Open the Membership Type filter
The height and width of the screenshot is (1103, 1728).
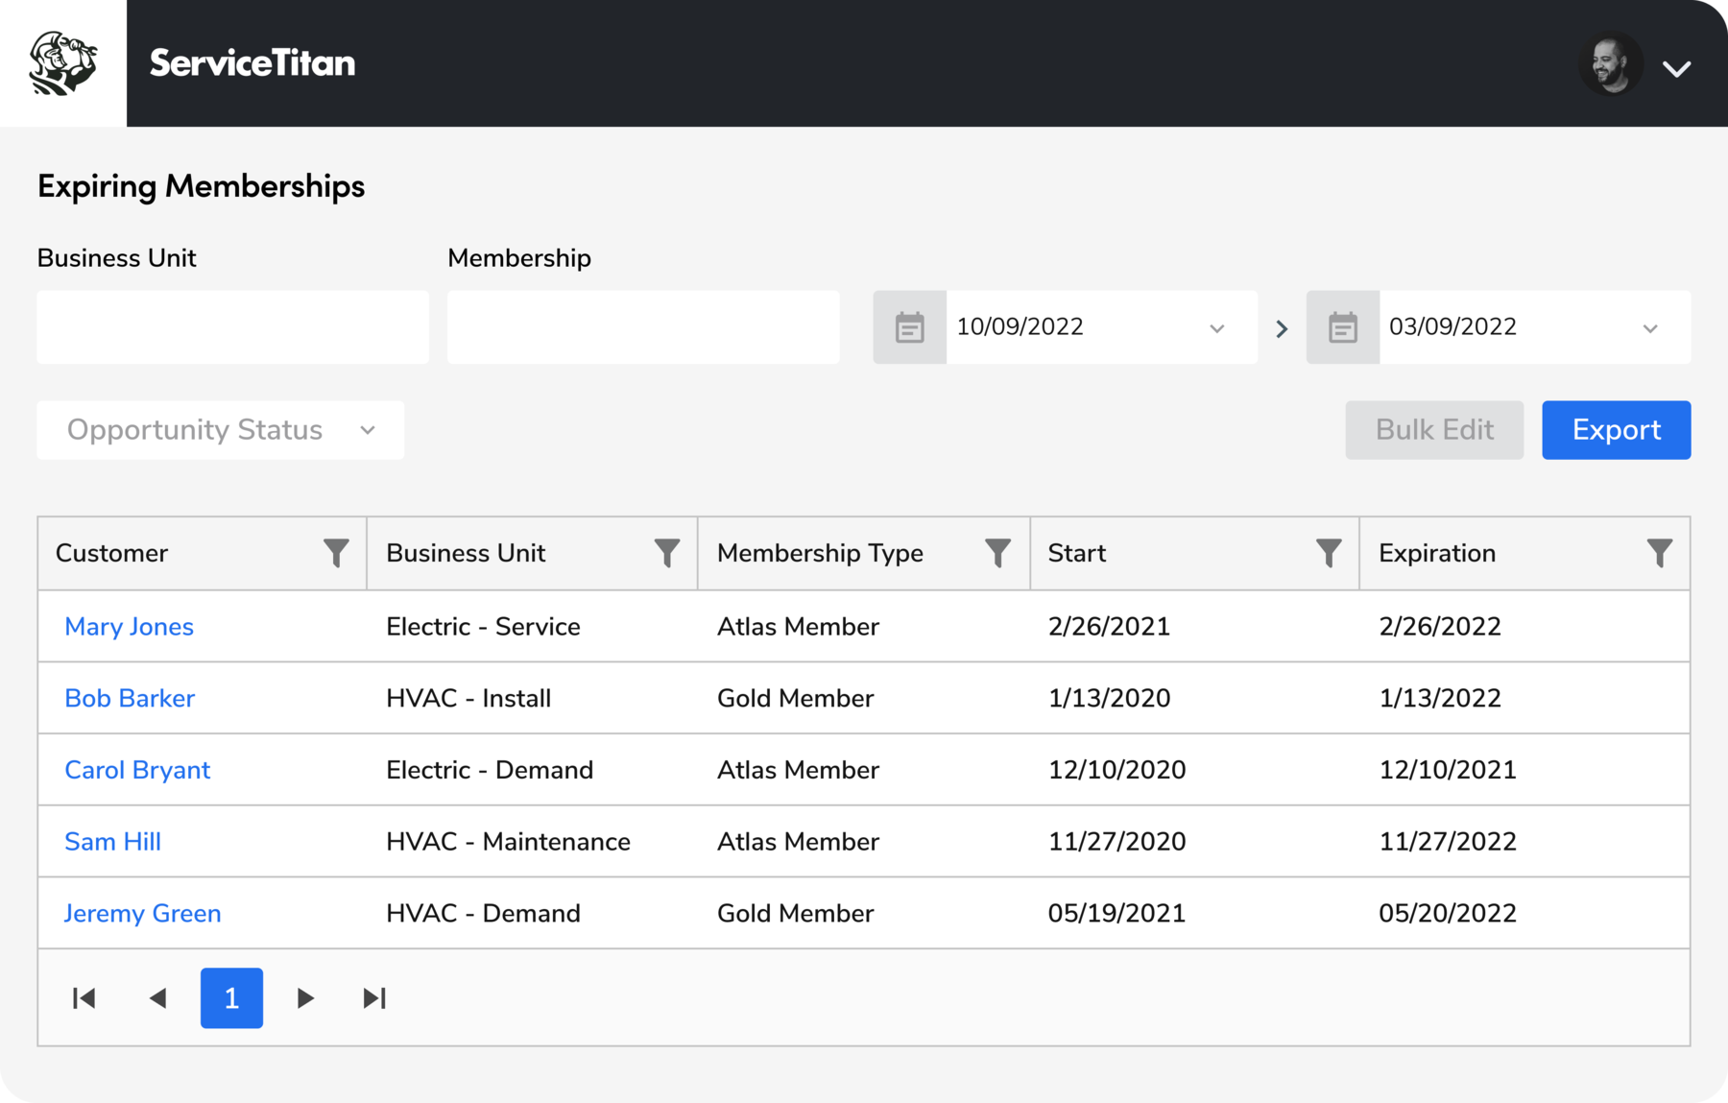(997, 553)
